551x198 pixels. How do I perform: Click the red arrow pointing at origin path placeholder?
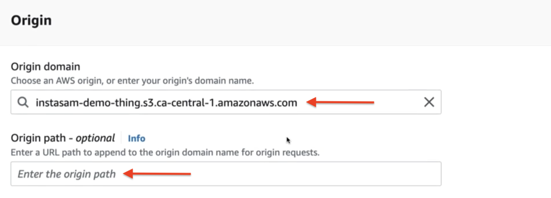[157, 174]
